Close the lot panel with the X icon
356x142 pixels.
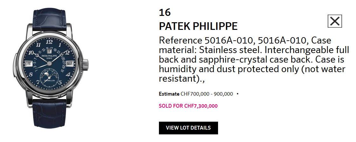pyautogui.click(x=335, y=21)
